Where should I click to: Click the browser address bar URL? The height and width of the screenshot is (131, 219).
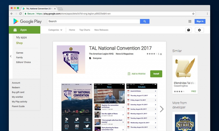73,14
